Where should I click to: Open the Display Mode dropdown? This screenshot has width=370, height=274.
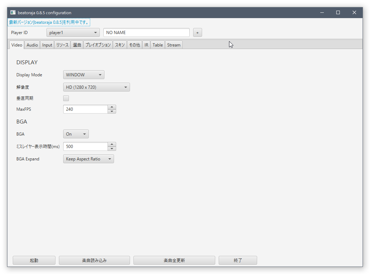tap(83, 75)
